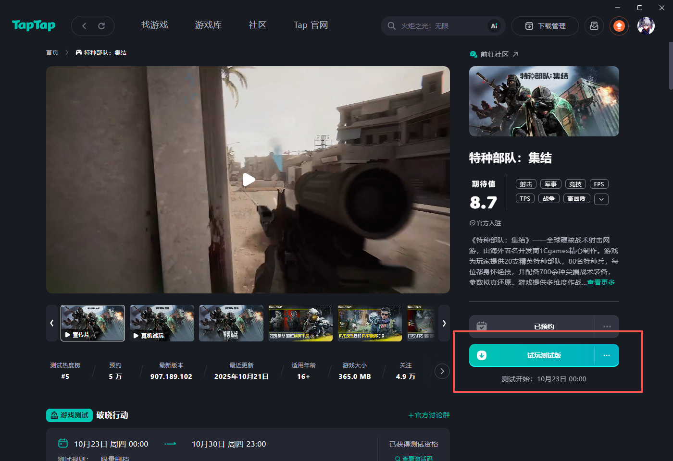
Task: Click the orange upgrade arrow icon
Action: click(x=619, y=26)
